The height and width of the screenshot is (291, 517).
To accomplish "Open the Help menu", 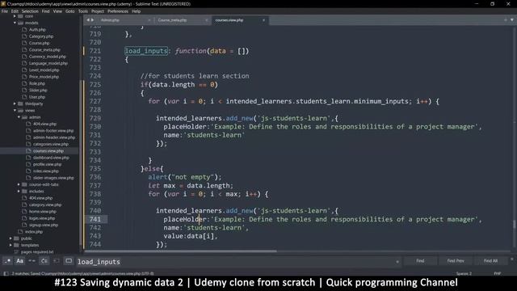I will [x=137, y=11].
